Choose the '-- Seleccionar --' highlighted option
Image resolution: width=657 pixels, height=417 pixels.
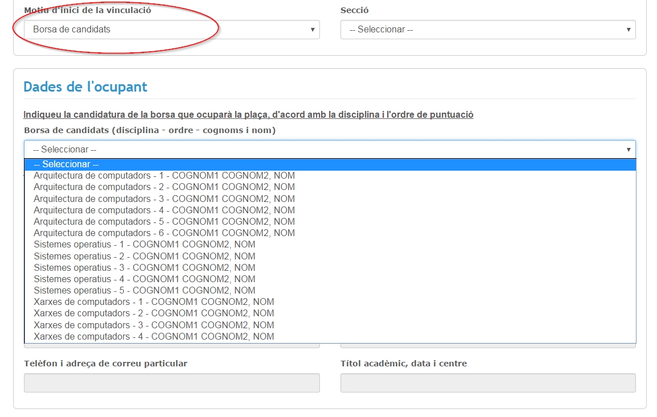[329, 164]
